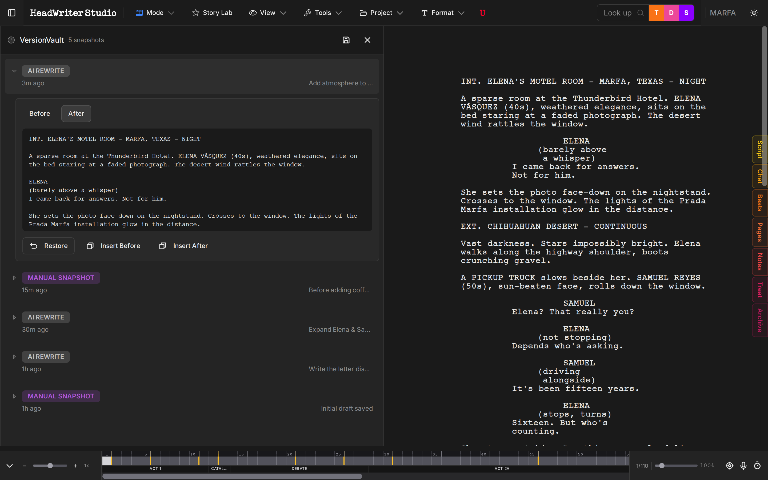
Task: Toggle the light/dark theme sun icon
Action: 754,13
